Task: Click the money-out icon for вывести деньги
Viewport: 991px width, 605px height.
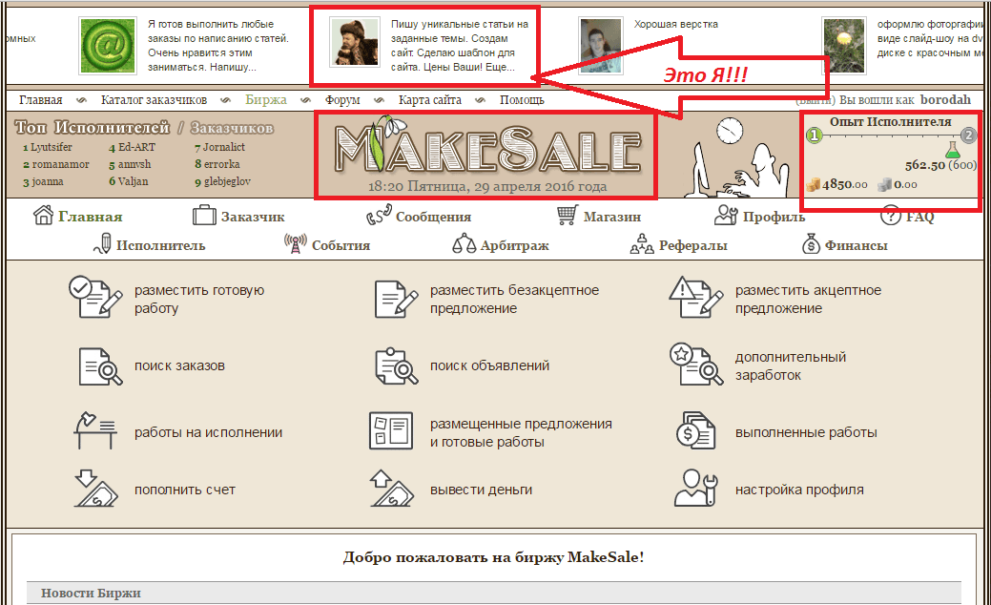Action: (391, 488)
